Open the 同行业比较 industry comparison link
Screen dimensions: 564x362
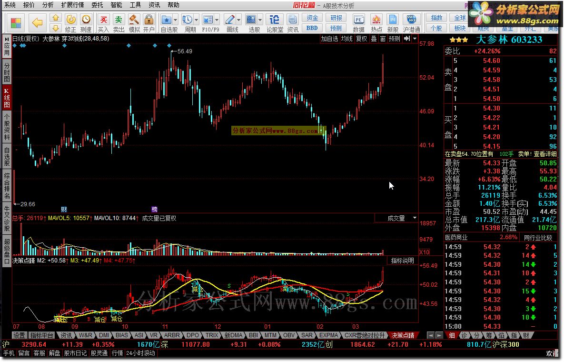click(538, 238)
